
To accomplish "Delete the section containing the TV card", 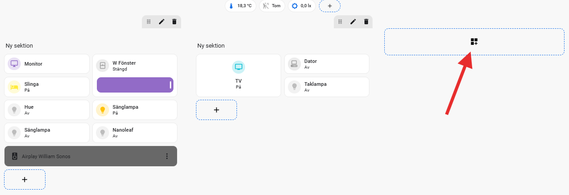I will [x=366, y=22].
